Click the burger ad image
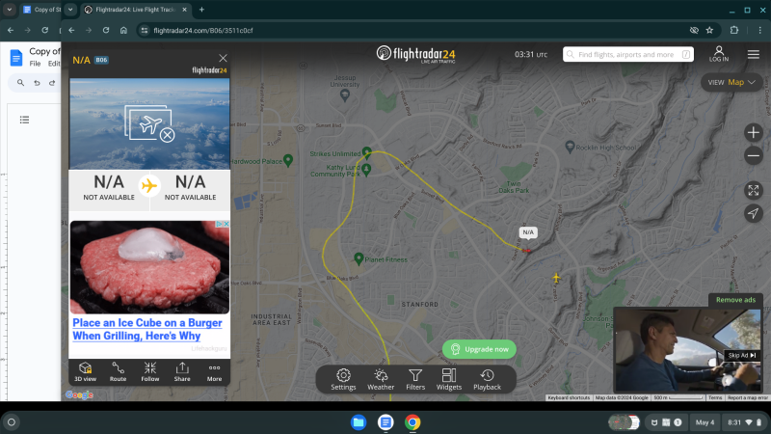The width and height of the screenshot is (771, 434). point(149,267)
